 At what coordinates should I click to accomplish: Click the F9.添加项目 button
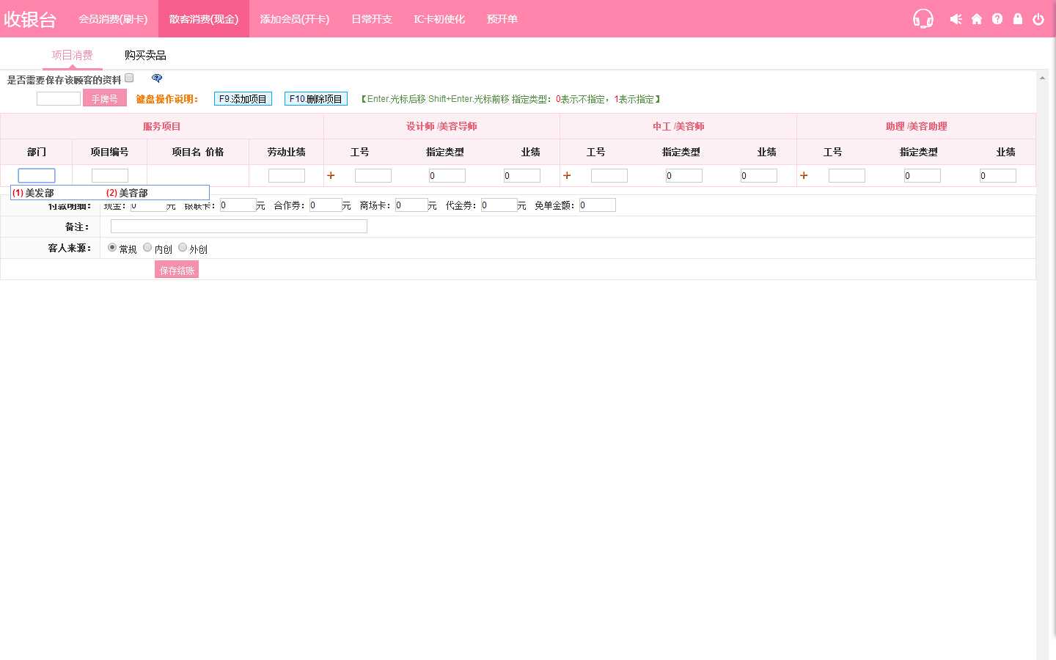tap(243, 99)
